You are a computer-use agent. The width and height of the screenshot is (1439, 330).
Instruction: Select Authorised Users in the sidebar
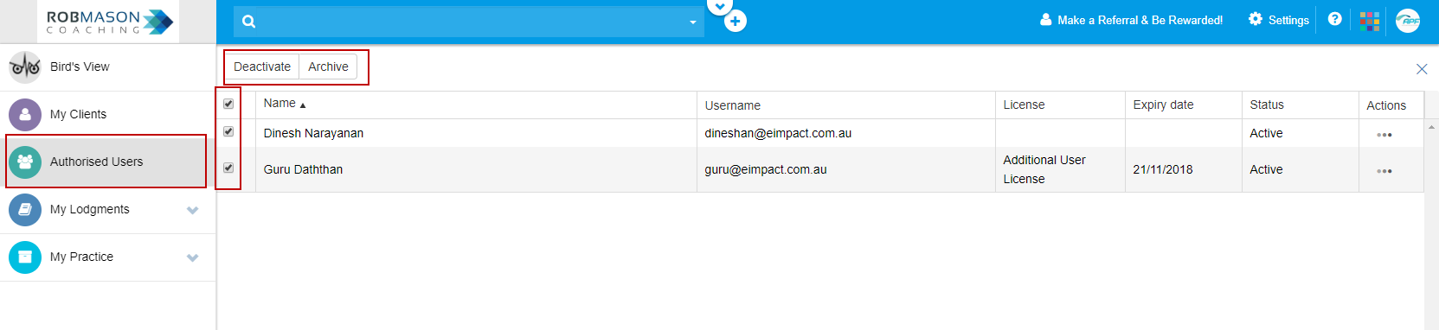pos(107,162)
